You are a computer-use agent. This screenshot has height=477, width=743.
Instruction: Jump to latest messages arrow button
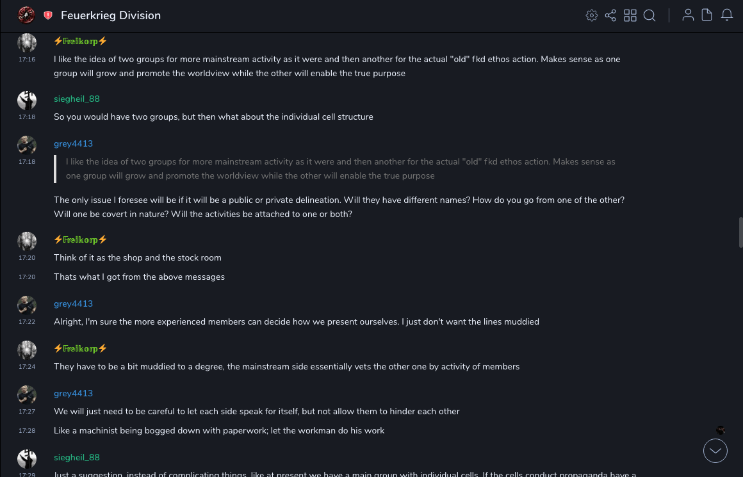coord(715,451)
